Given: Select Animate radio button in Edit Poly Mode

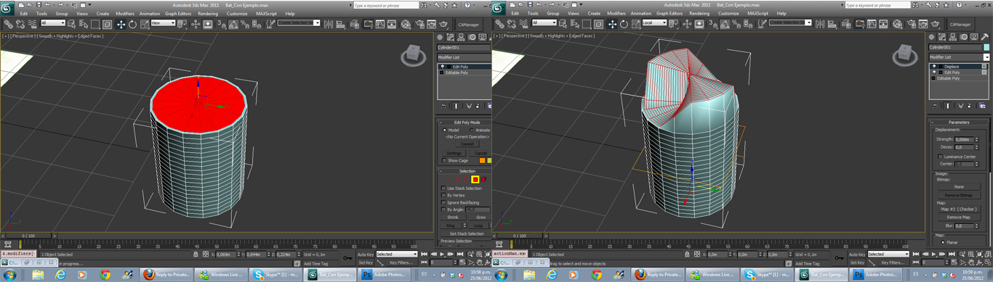Looking at the screenshot, I should (471, 130).
